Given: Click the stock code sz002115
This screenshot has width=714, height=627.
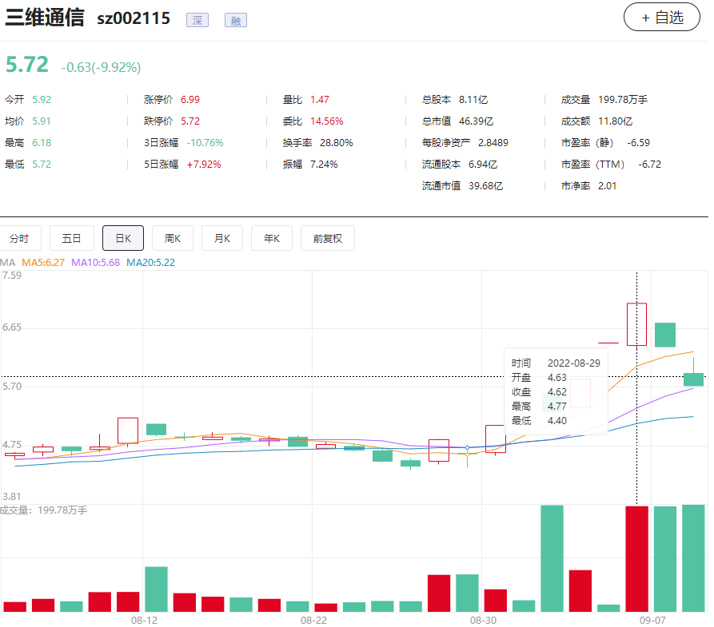Looking at the screenshot, I should (x=134, y=18).
